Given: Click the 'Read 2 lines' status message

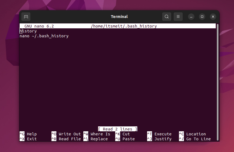Looking at the screenshot, I should tap(118, 129).
